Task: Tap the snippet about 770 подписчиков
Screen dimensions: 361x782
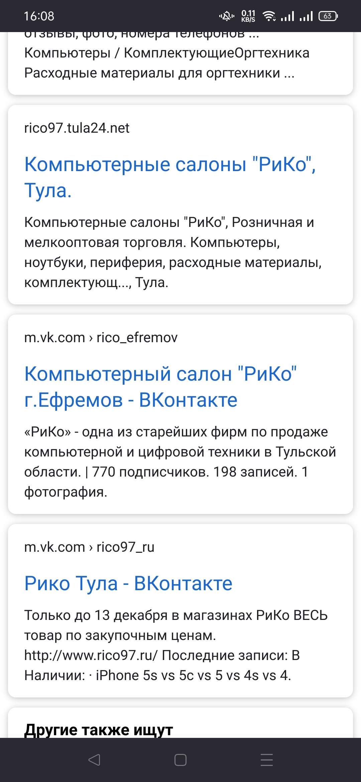Action: [x=180, y=462]
